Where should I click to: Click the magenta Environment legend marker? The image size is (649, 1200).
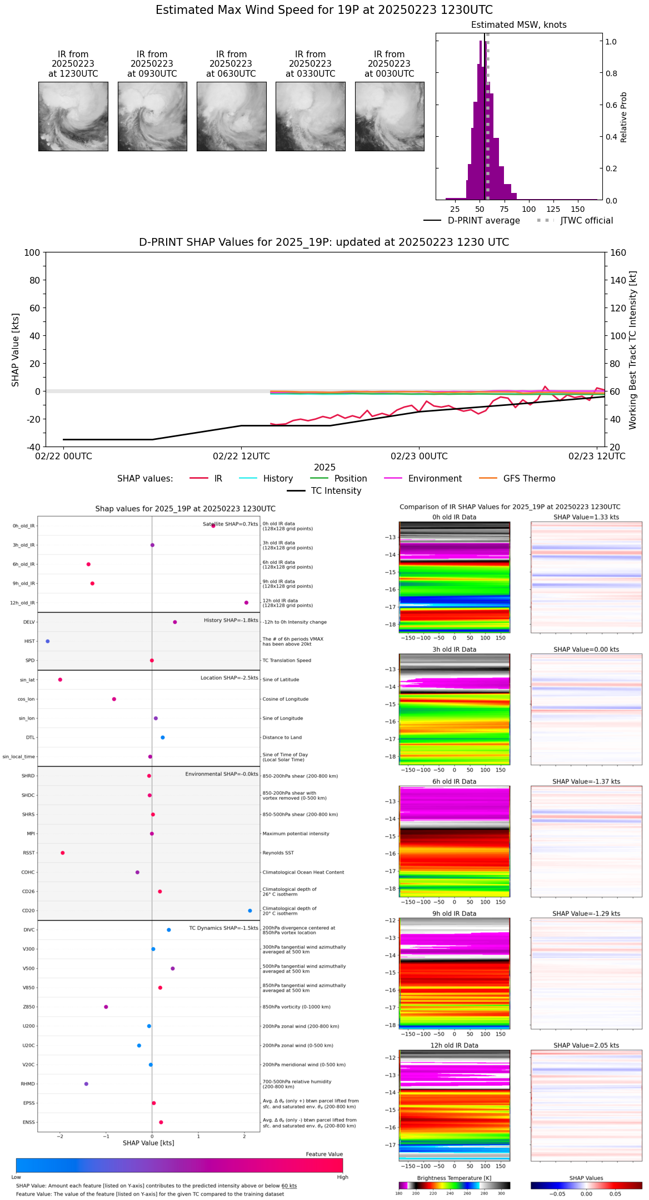coord(393,478)
